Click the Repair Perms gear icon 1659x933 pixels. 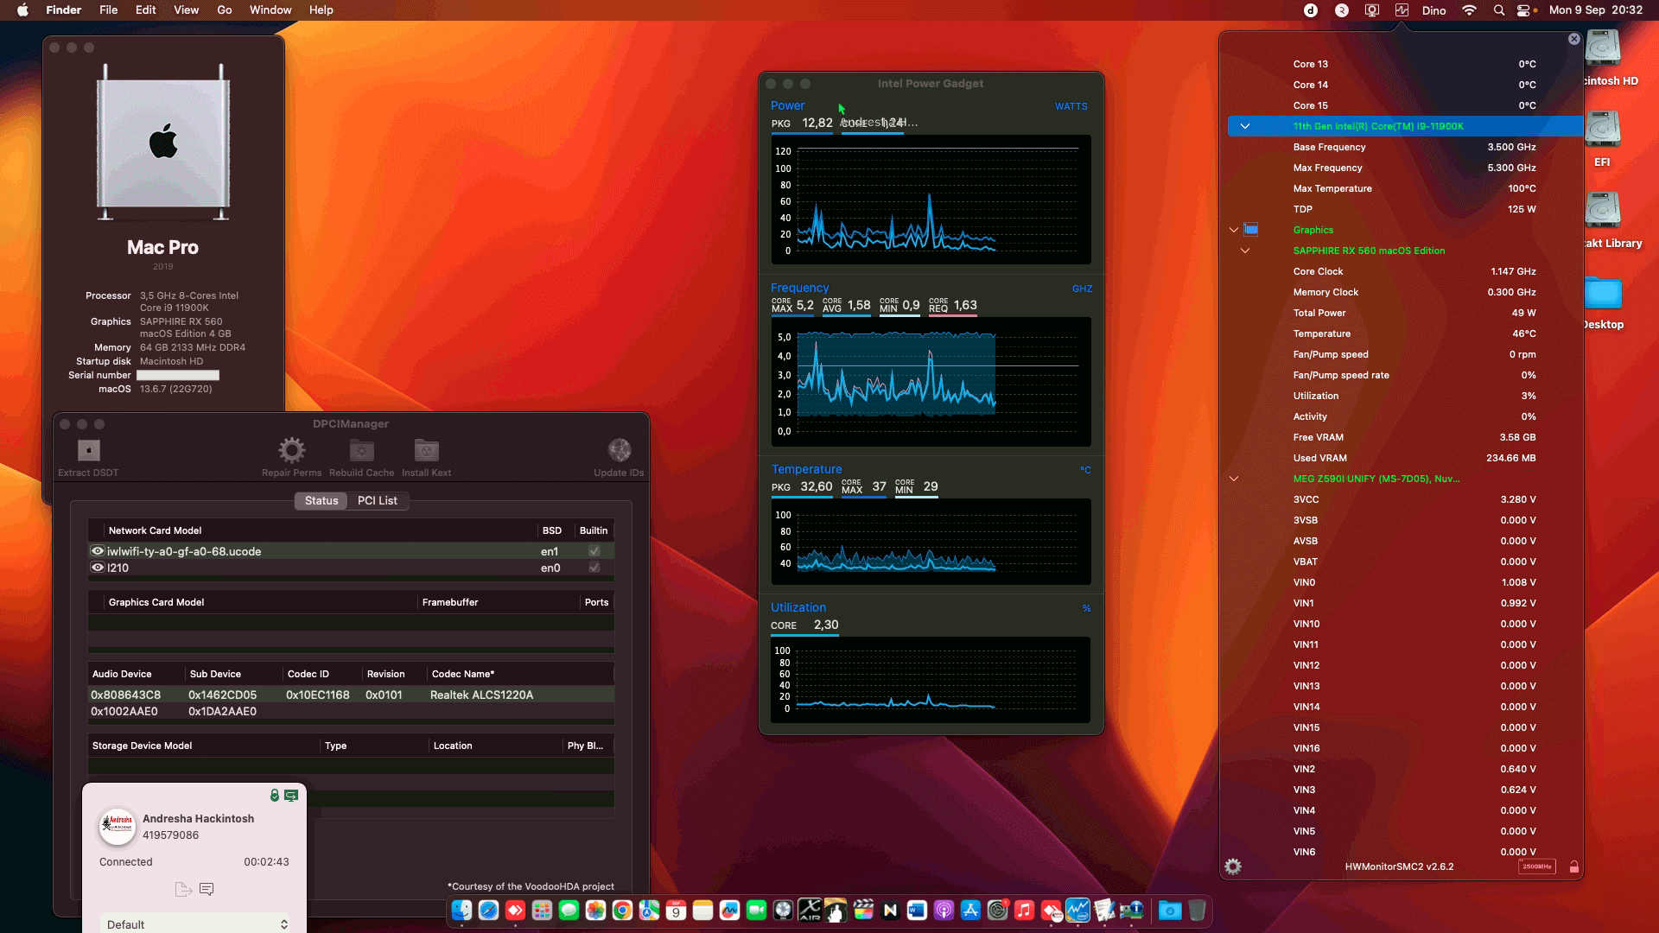point(291,450)
